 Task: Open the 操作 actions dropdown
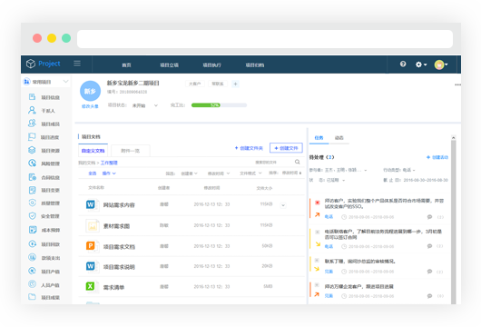pyautogui.click(x=109, y=173)
